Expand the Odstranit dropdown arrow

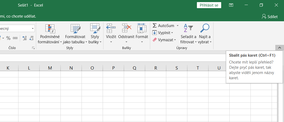point(126,42)
